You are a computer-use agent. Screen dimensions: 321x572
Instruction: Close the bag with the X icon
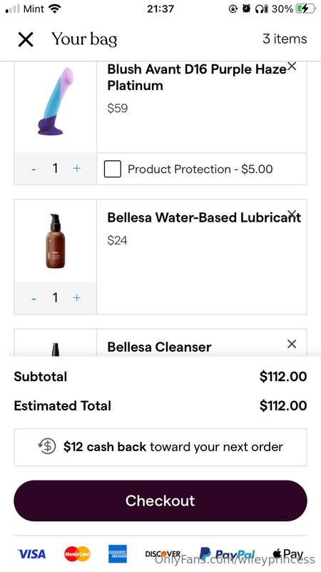26,39
